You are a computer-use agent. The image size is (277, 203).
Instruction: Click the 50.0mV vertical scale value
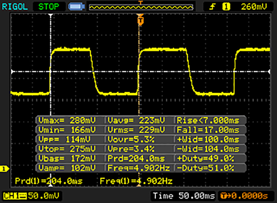(44, 196)
